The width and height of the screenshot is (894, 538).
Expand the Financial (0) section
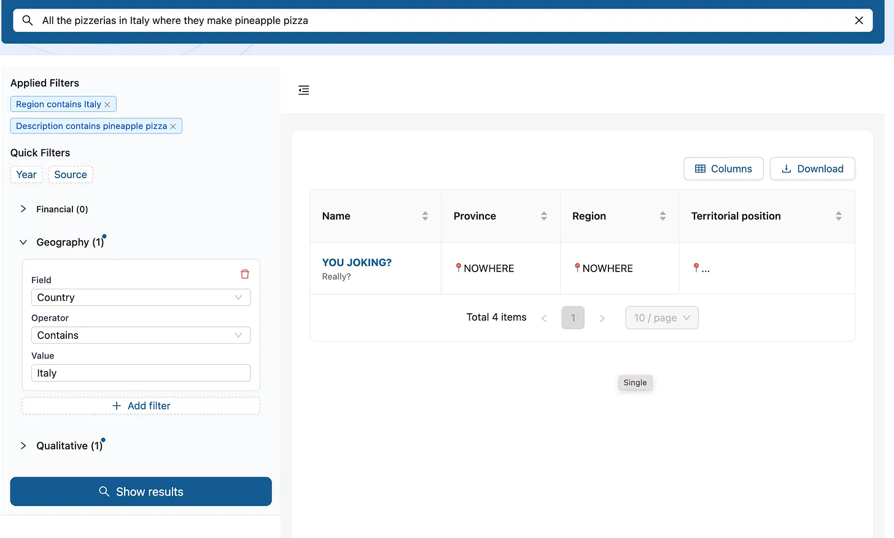click(x=23, y=209)
